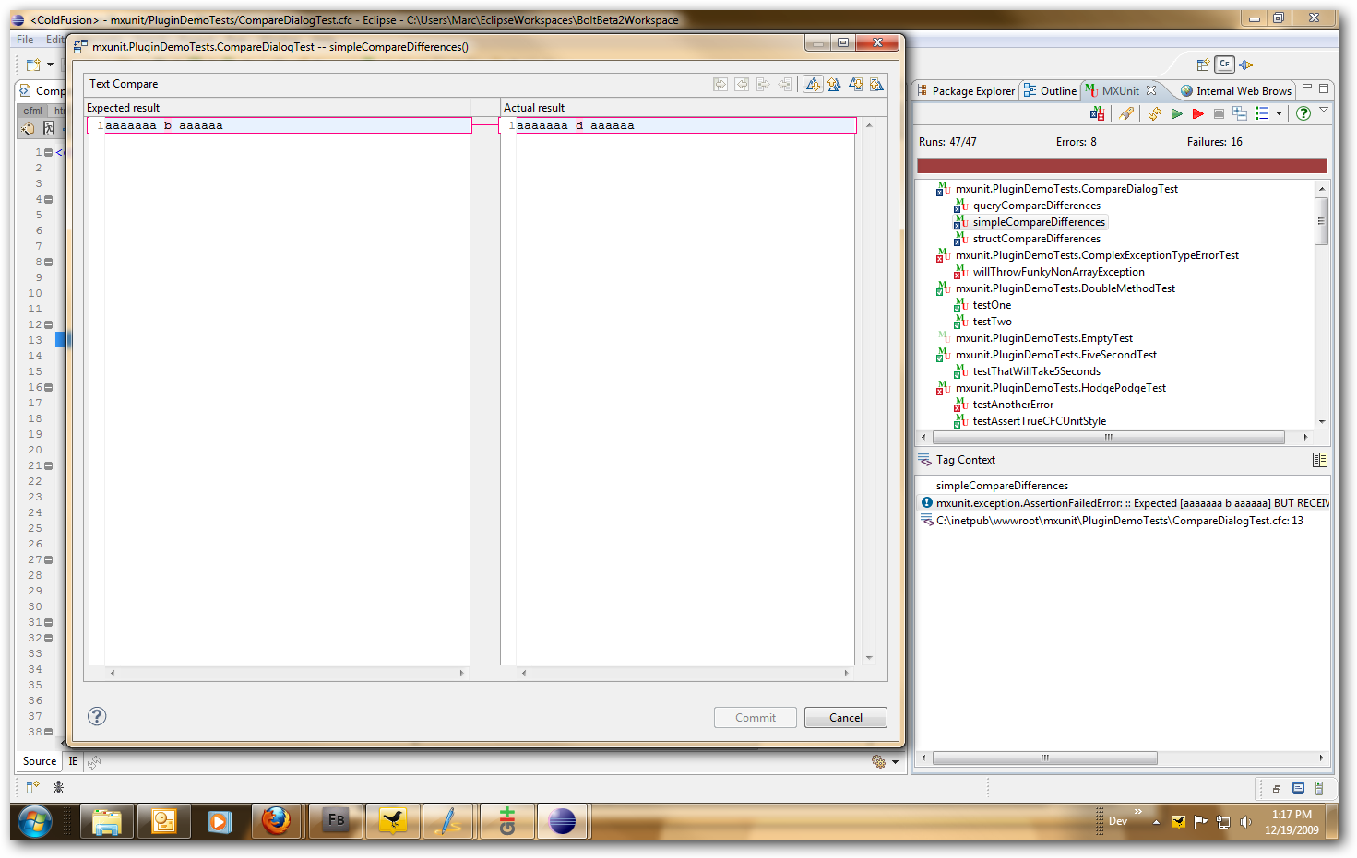
Task: Open Eclipse from the taskbar
Action: (x=562, y=820)
